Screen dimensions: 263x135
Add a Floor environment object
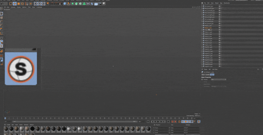coord(96,4)
